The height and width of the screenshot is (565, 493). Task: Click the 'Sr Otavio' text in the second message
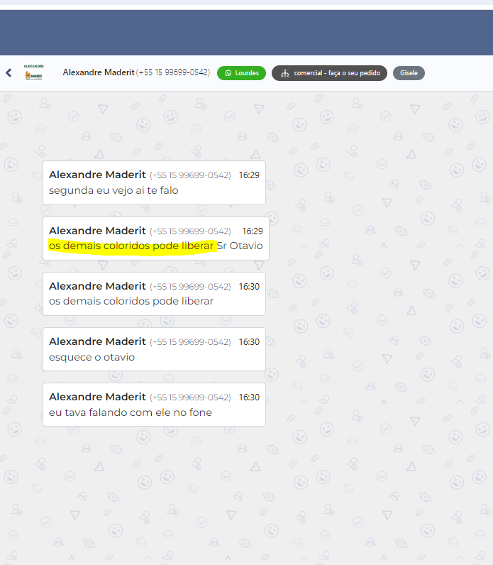pyautogui.click(x=240, y=246)
